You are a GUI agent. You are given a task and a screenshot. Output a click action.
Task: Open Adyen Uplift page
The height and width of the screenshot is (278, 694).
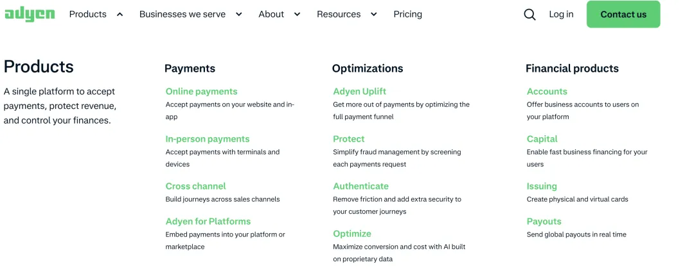[x=359, y=92]
